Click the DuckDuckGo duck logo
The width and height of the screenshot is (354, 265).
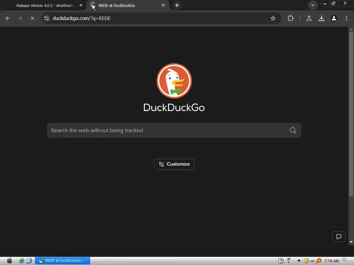[x=174, y=81]
